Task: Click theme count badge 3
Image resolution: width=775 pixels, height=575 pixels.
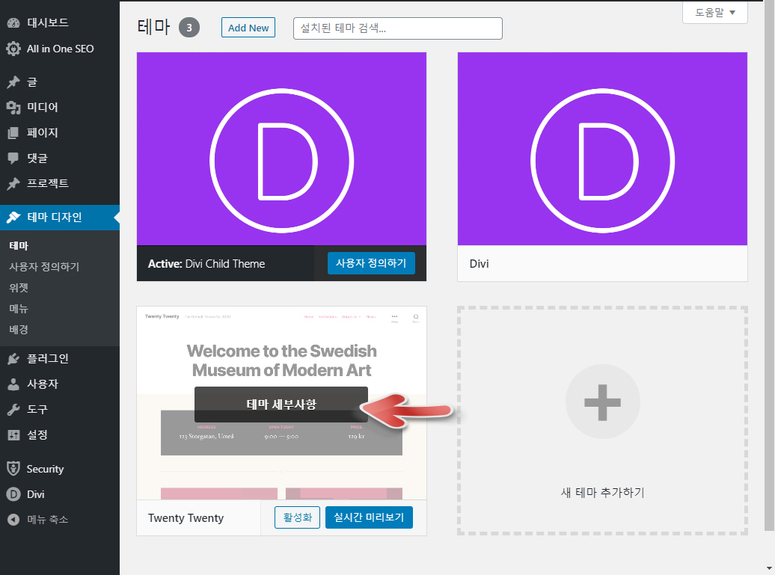Action: click(x=189, y=28)
